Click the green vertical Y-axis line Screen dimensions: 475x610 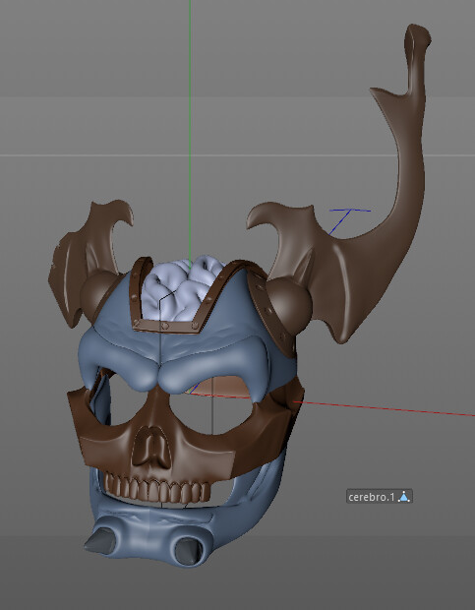click(x=190, y=117)
